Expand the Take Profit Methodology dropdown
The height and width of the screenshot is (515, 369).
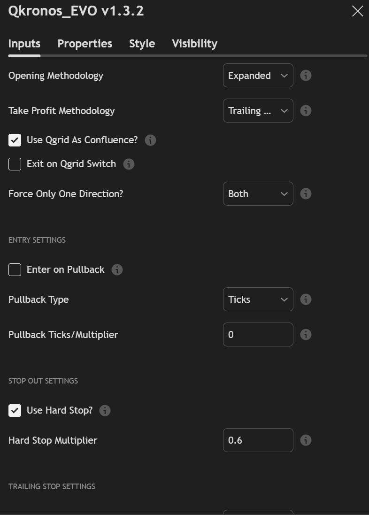[x=258, y=111]
